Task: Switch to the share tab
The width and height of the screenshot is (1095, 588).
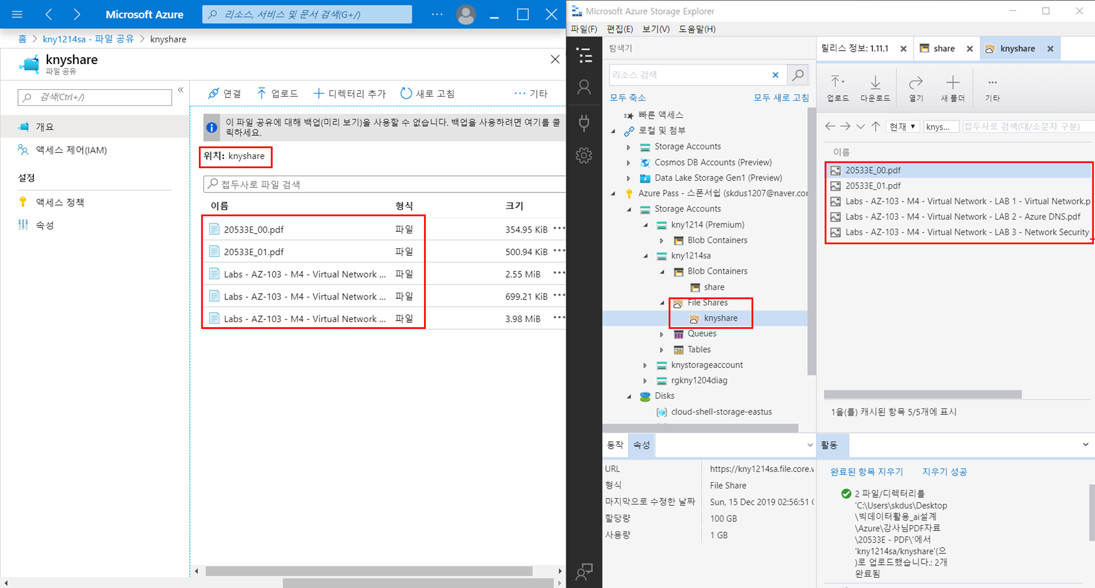Action: [944, 48]
